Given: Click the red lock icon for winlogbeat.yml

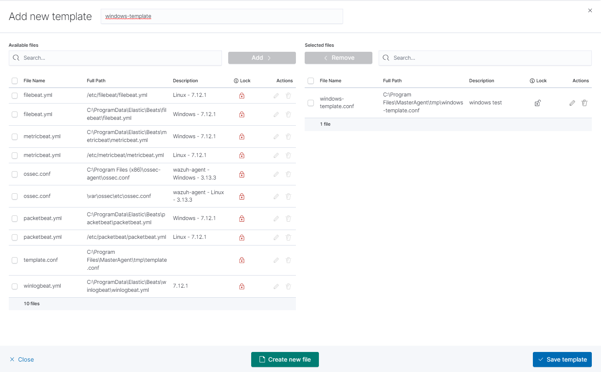Looking at the screenshot, I should coord(242,286).
